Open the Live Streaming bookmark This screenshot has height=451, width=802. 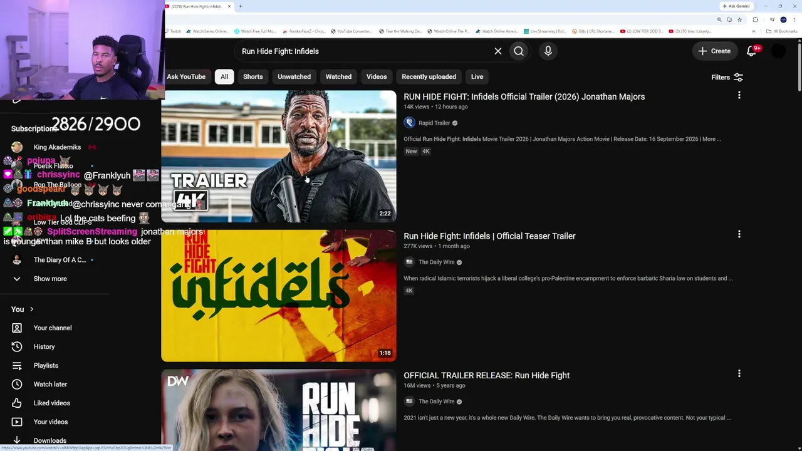point(544,31)
